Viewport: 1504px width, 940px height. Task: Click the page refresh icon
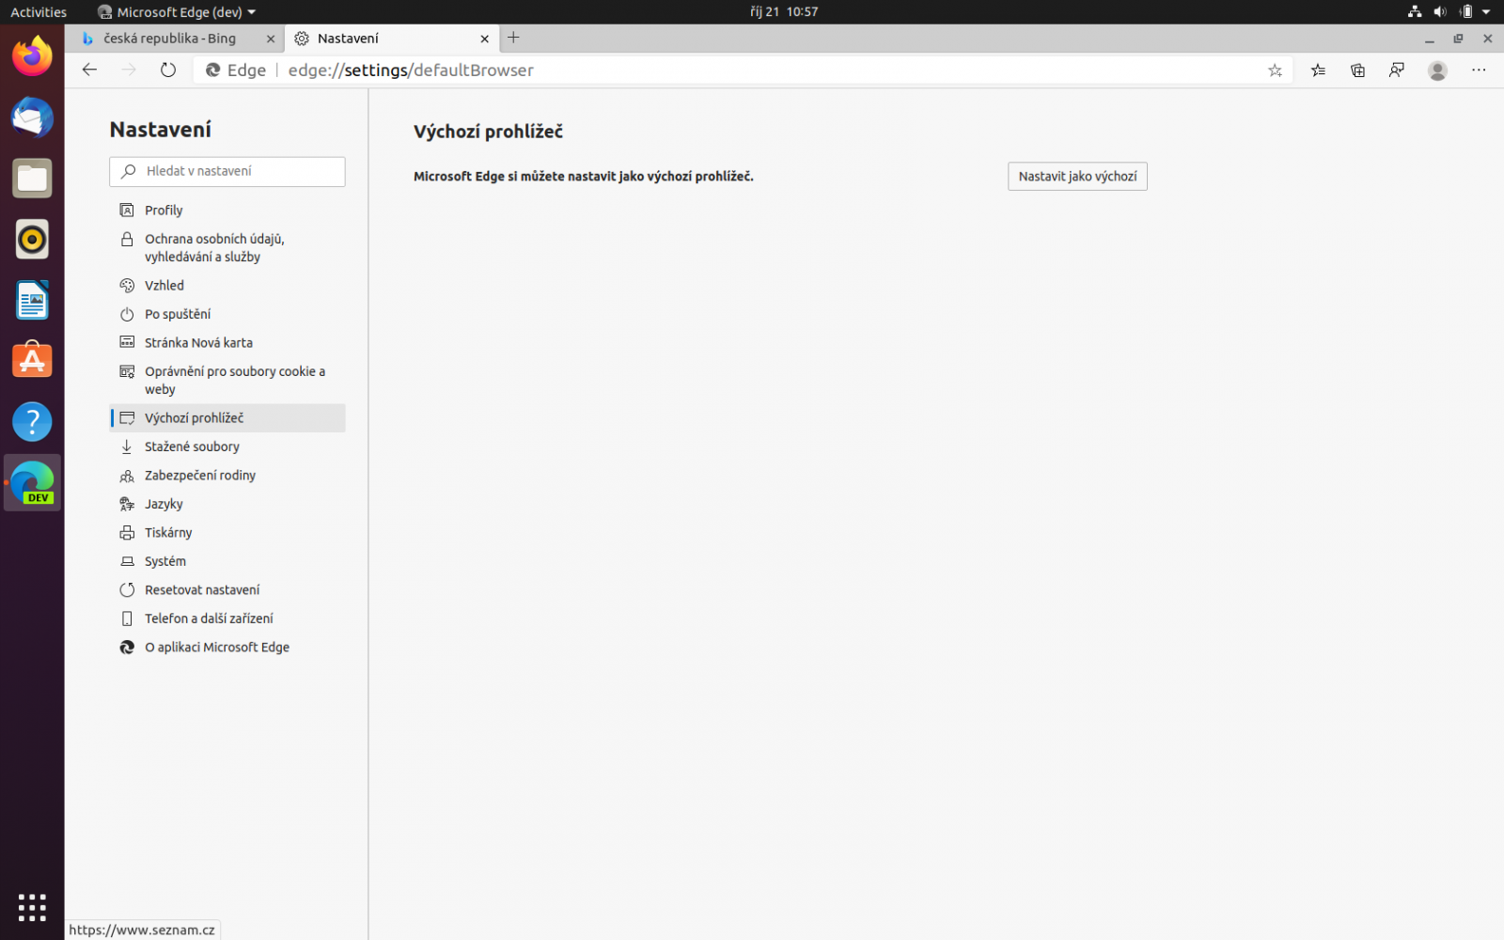click(x=167, y=70)
